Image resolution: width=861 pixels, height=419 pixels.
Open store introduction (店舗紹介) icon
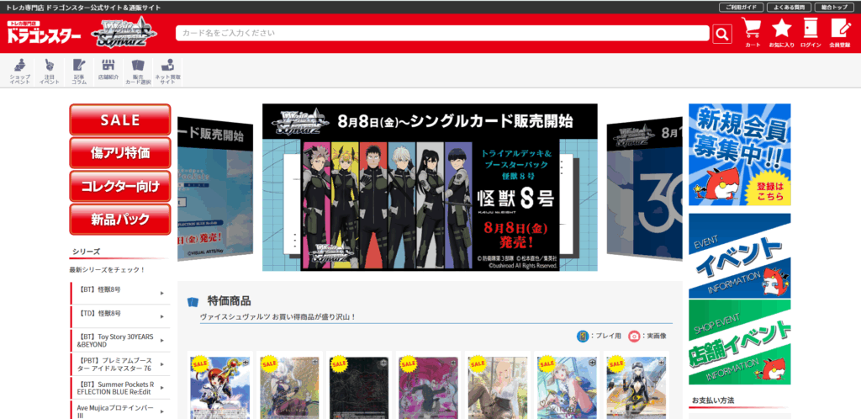pos(108,71)
